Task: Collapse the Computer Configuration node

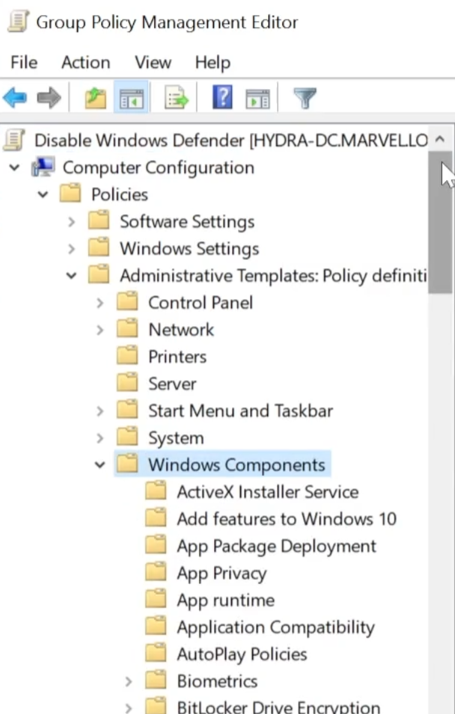Action: click(14, 167)
